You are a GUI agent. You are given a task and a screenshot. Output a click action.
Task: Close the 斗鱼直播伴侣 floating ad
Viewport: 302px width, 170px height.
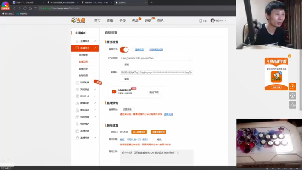tap(290, 56)
